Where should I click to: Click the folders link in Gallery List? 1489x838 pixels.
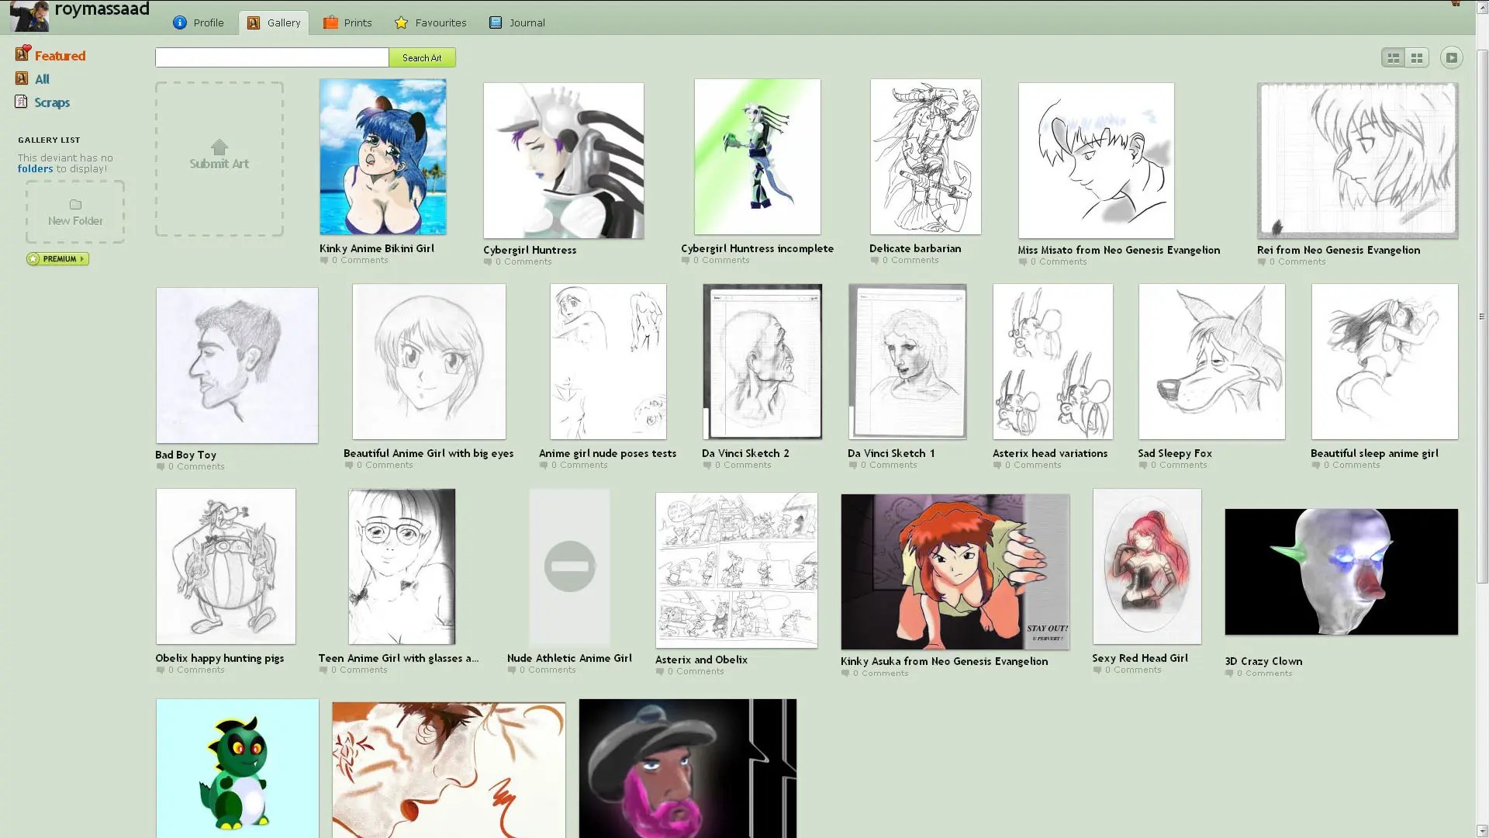tap(36, 169)
